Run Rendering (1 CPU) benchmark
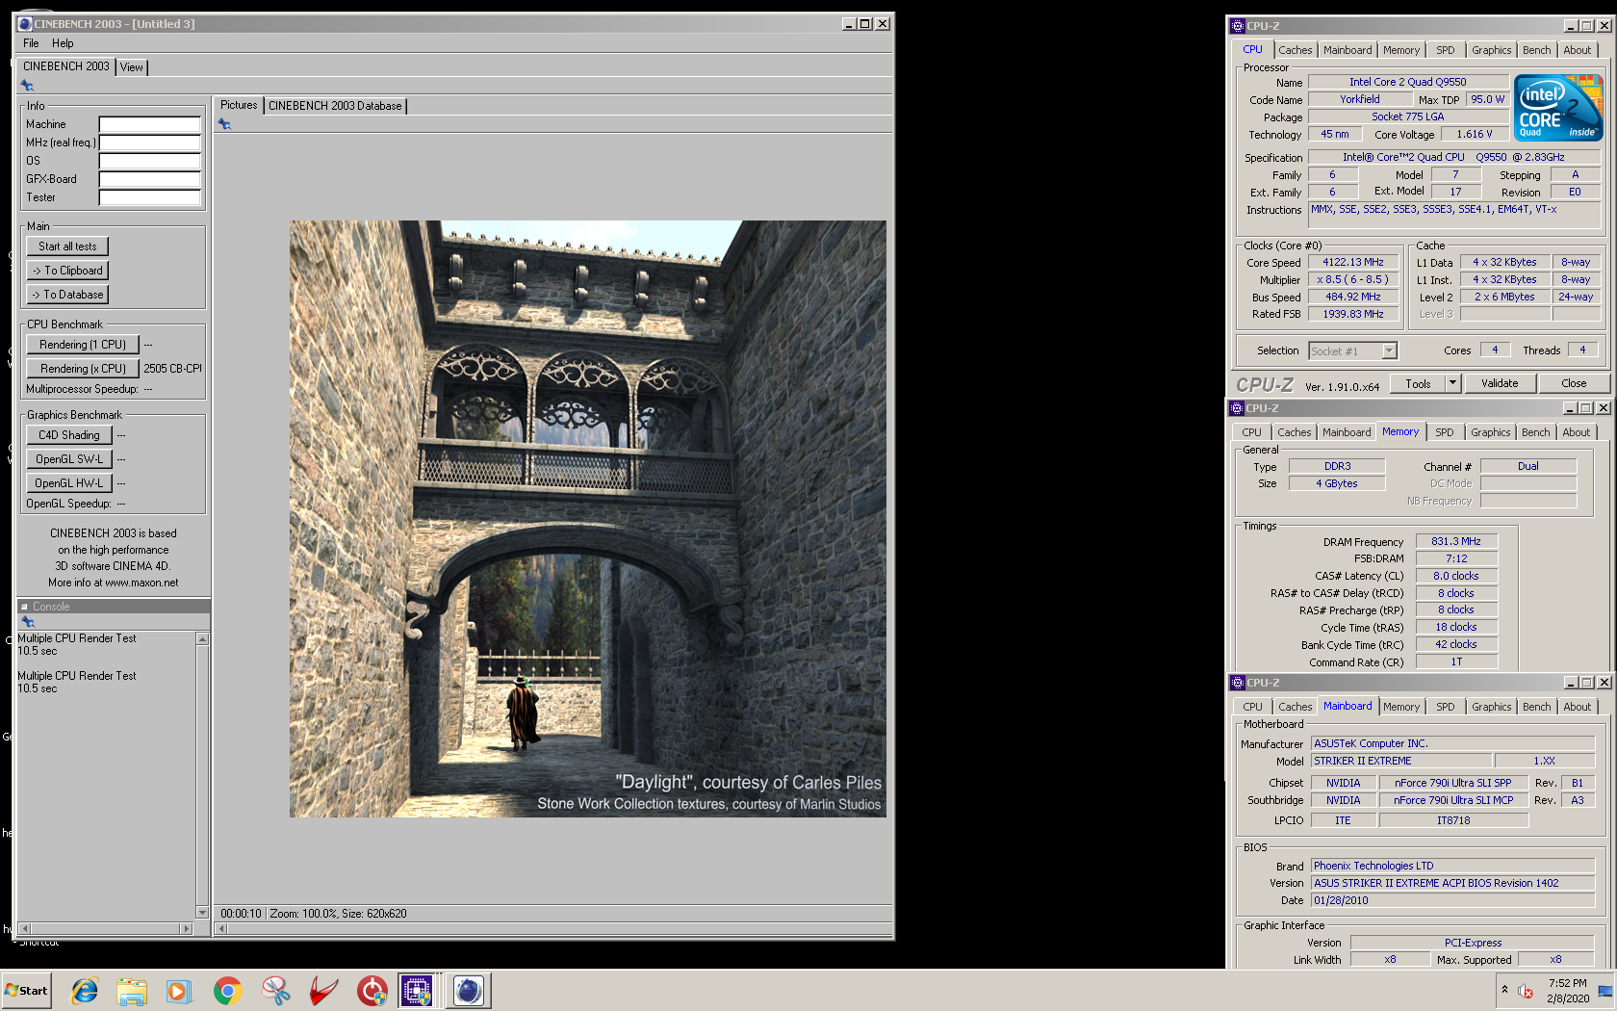 tap(83, 345)
